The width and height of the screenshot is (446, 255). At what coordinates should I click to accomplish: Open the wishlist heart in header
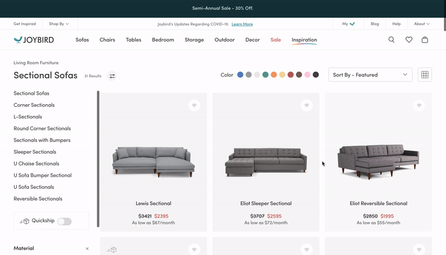(x=409, y=40)
